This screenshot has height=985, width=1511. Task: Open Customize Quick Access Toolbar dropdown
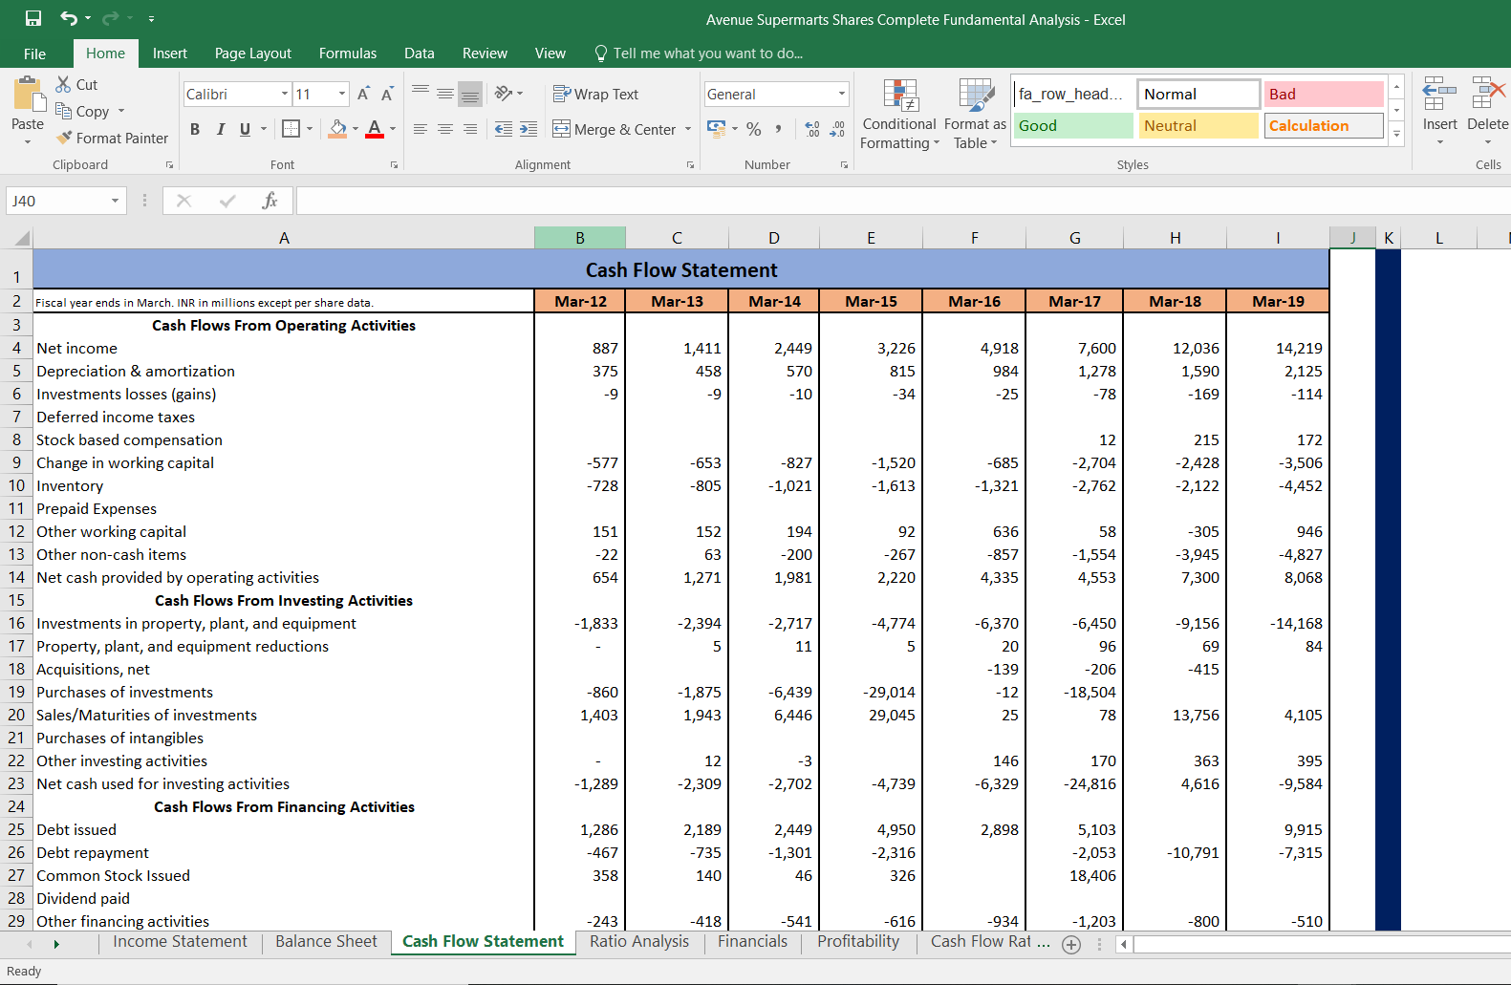(151, 18)
